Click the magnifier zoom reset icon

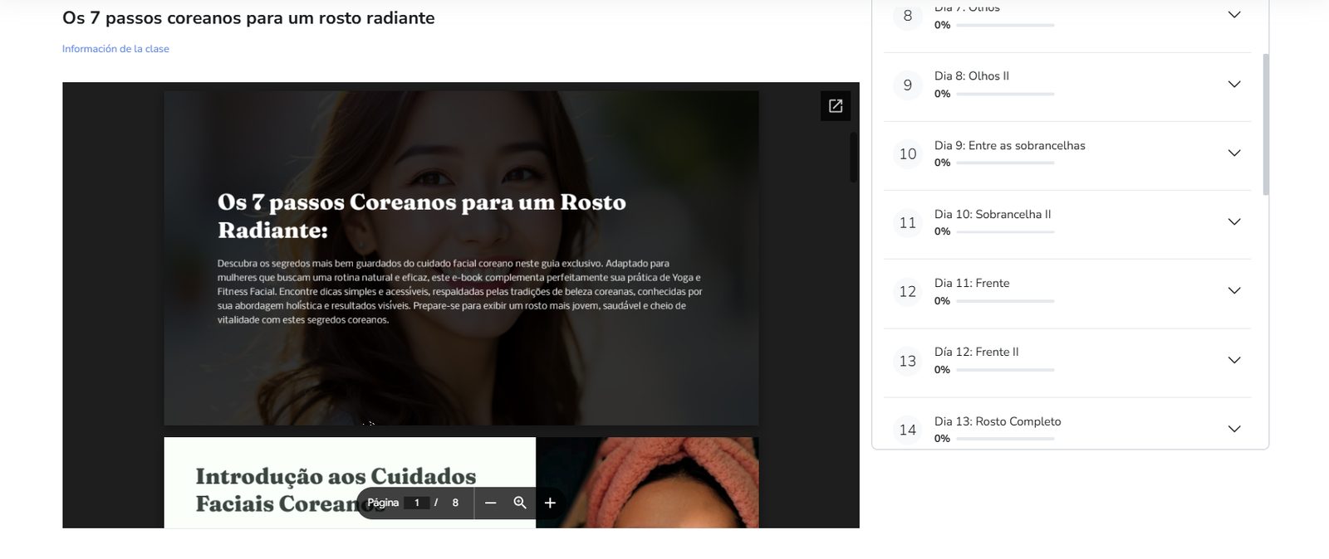click(520, 503)
